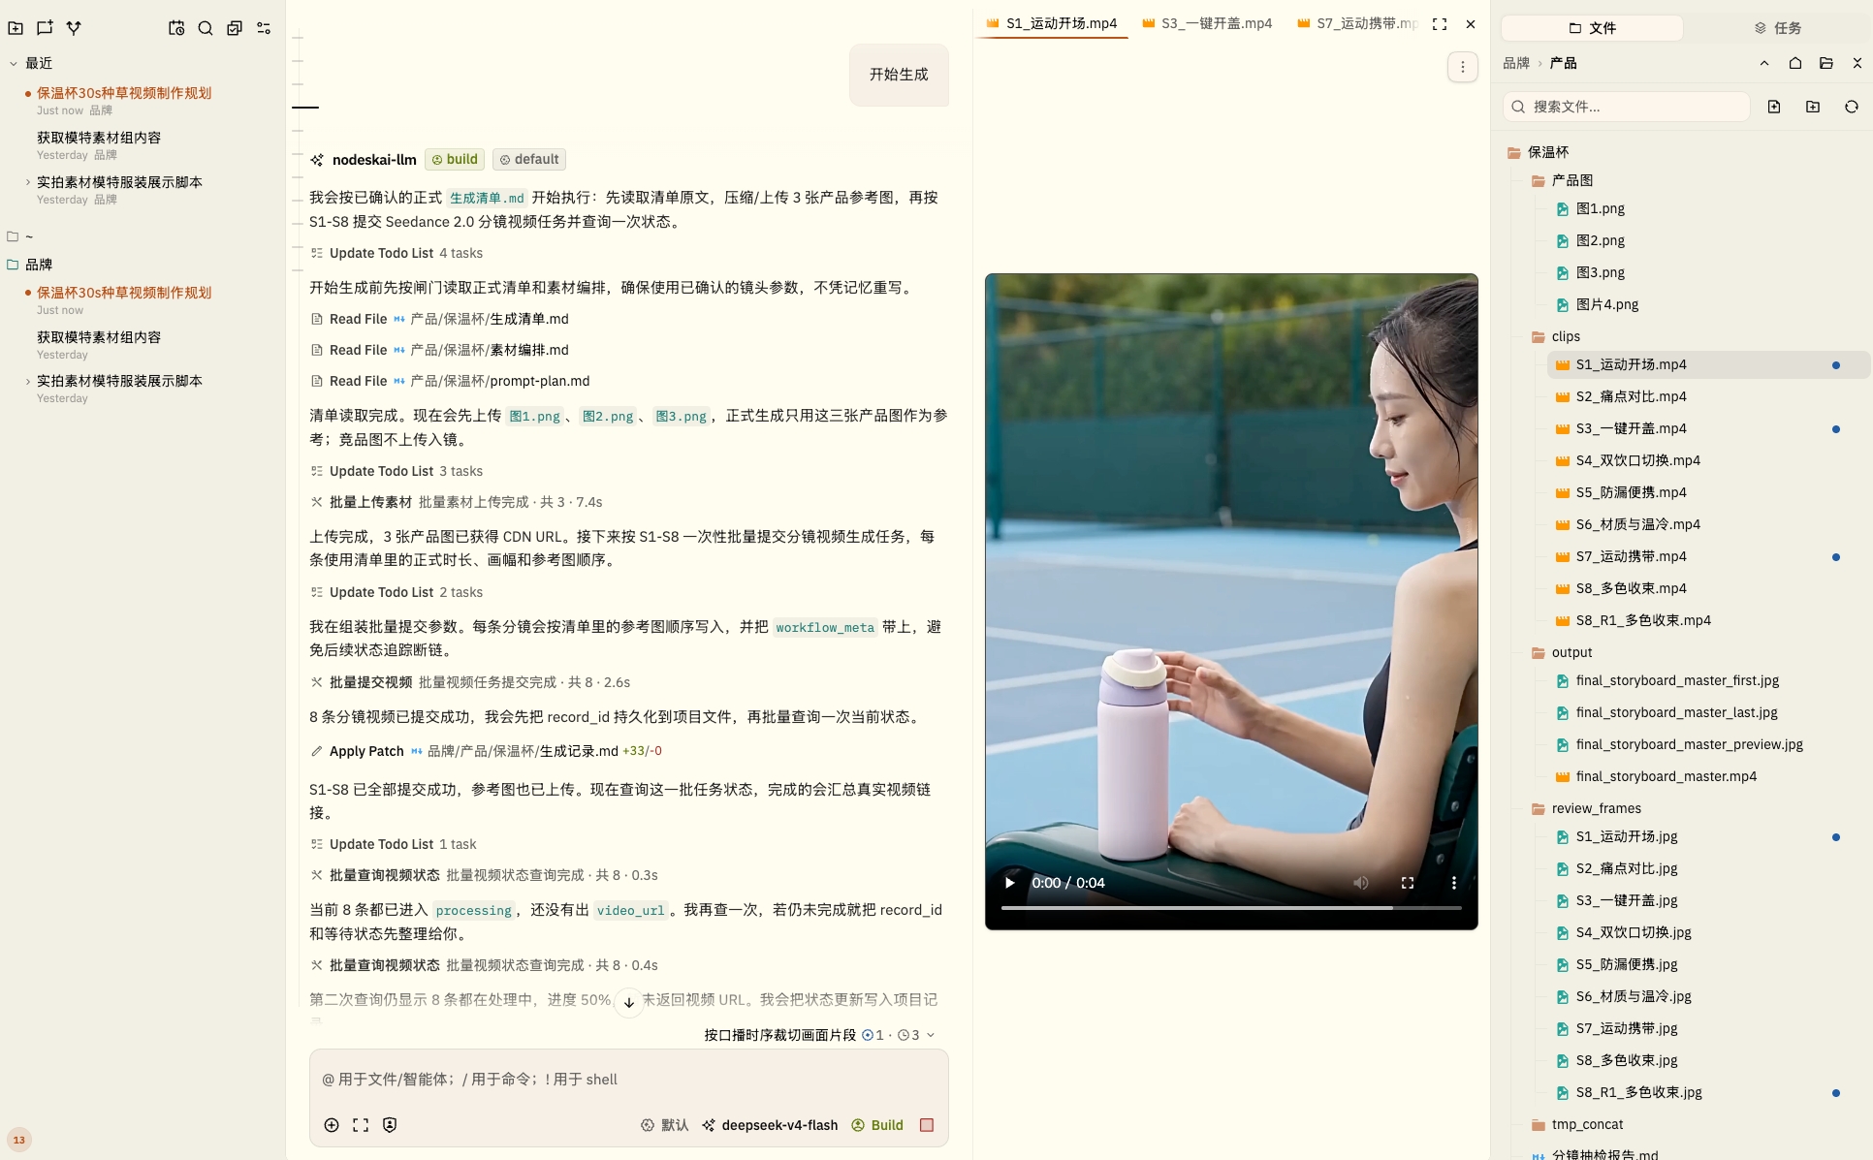Click the expand composer icon

click(361, 1125)
